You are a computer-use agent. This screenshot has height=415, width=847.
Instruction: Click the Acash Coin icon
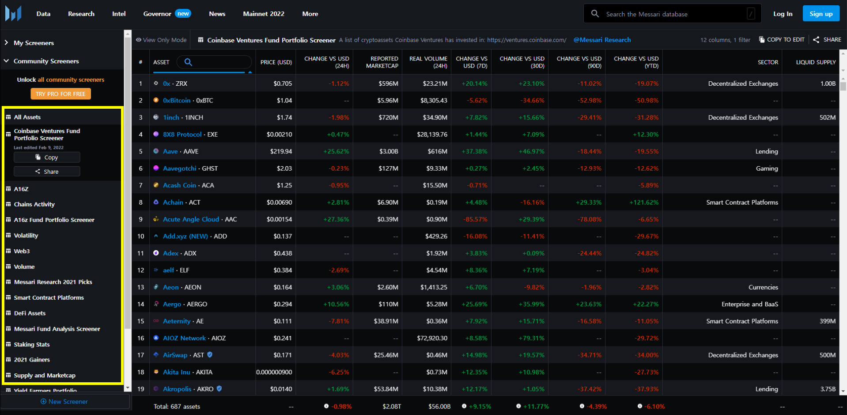[156, 185]
